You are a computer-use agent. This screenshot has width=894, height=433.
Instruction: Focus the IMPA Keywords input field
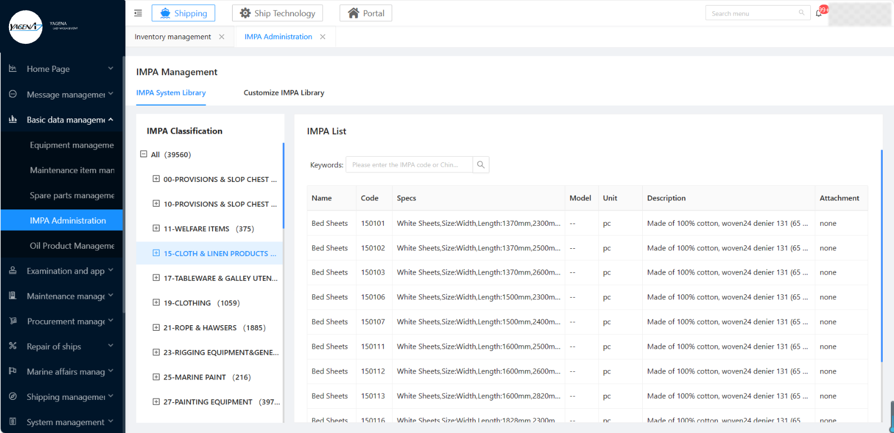point(409,165)
